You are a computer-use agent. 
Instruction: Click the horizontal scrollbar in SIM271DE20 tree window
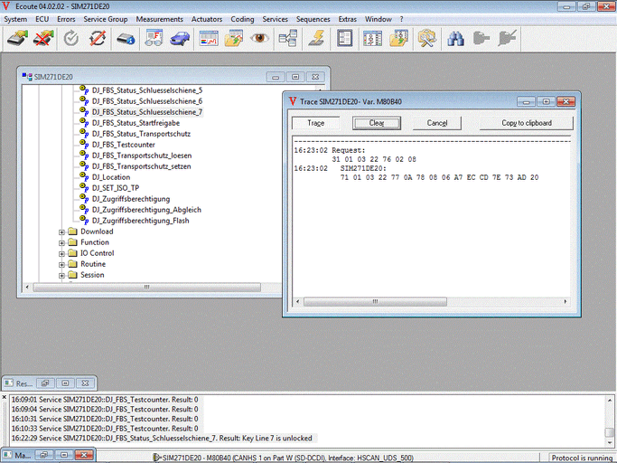tap(146, 288)
